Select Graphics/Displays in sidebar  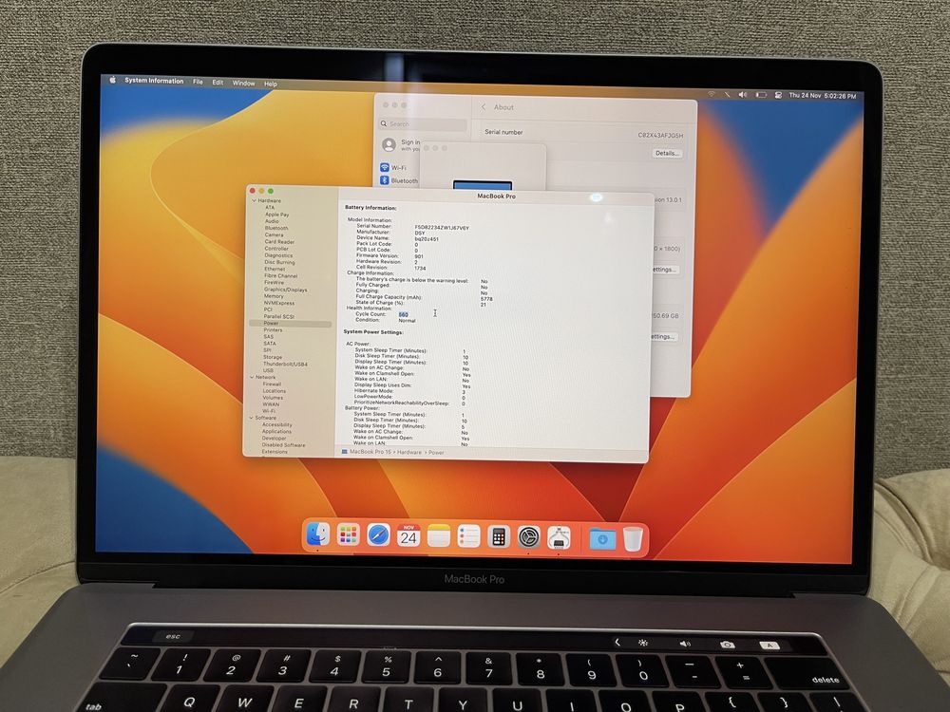[285, 290]
